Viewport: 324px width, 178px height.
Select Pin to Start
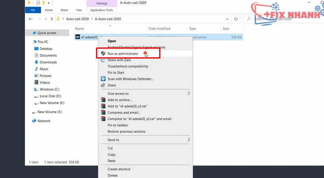pyautogui.click(x=116, y=72)
